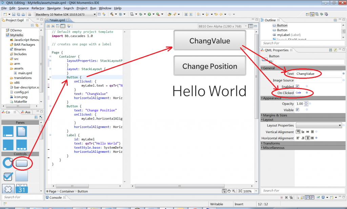Image resolution: width=347 pixels, height=209 pixels.
Task: Click the zoom-to-fit icon beside 100%
Action: point(240,191)
